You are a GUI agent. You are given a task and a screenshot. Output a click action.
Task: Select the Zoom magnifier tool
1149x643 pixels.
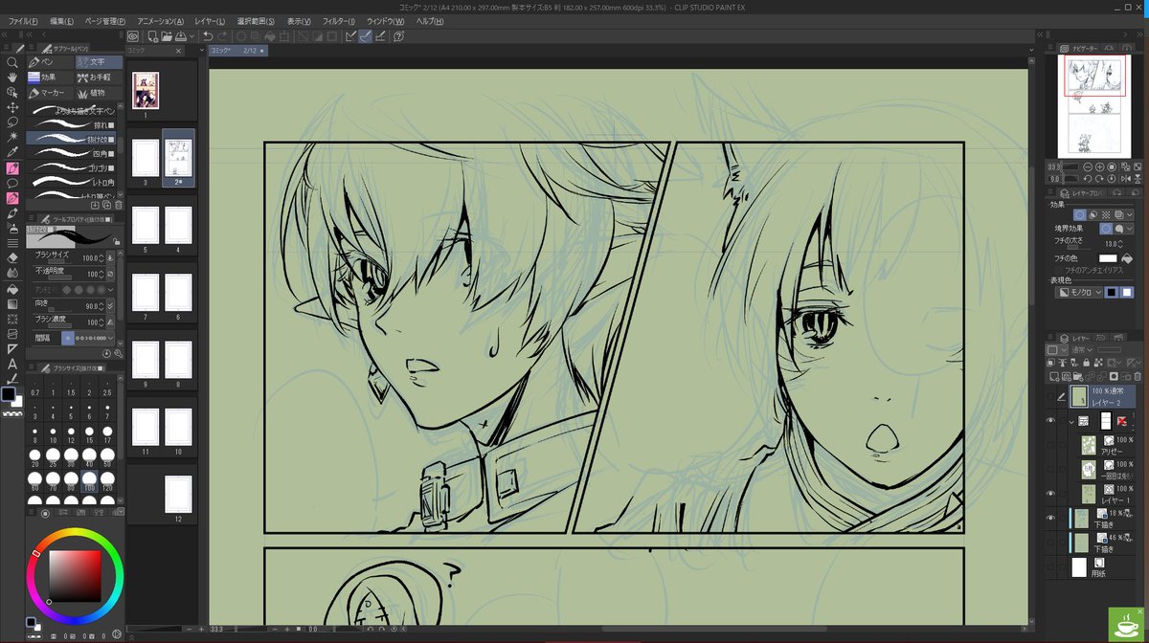[12, 62]
